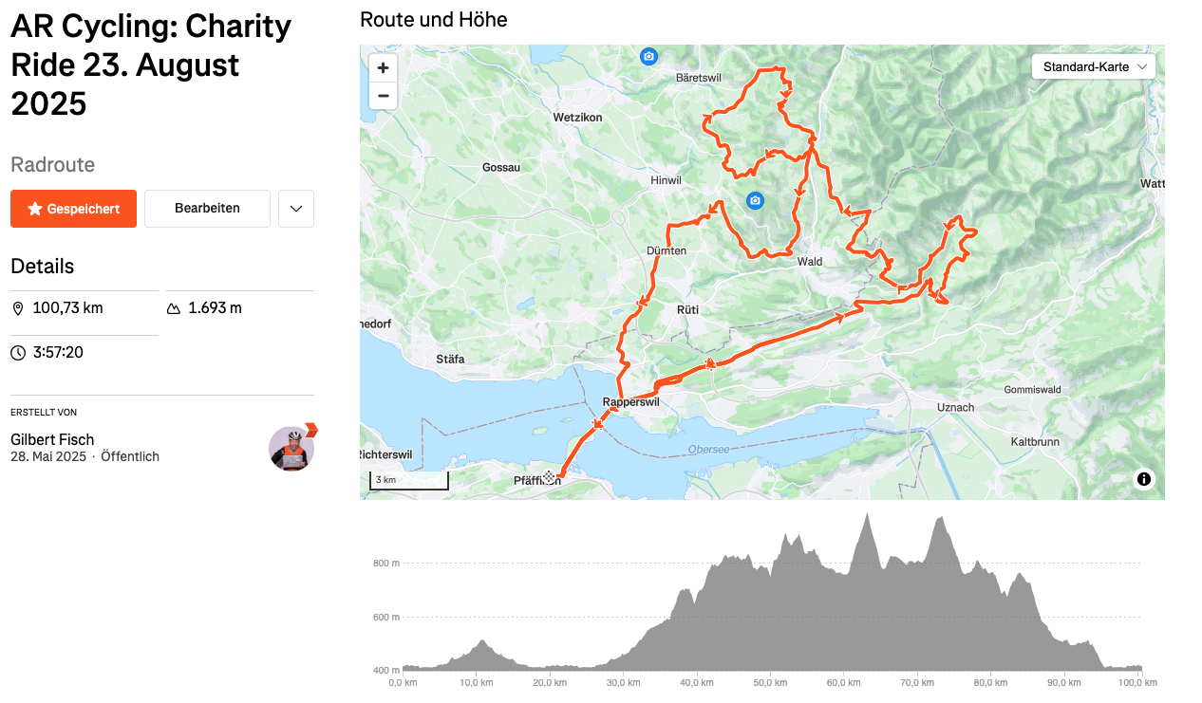Click the 3 km map scale bar

click(x=409, y=482)
